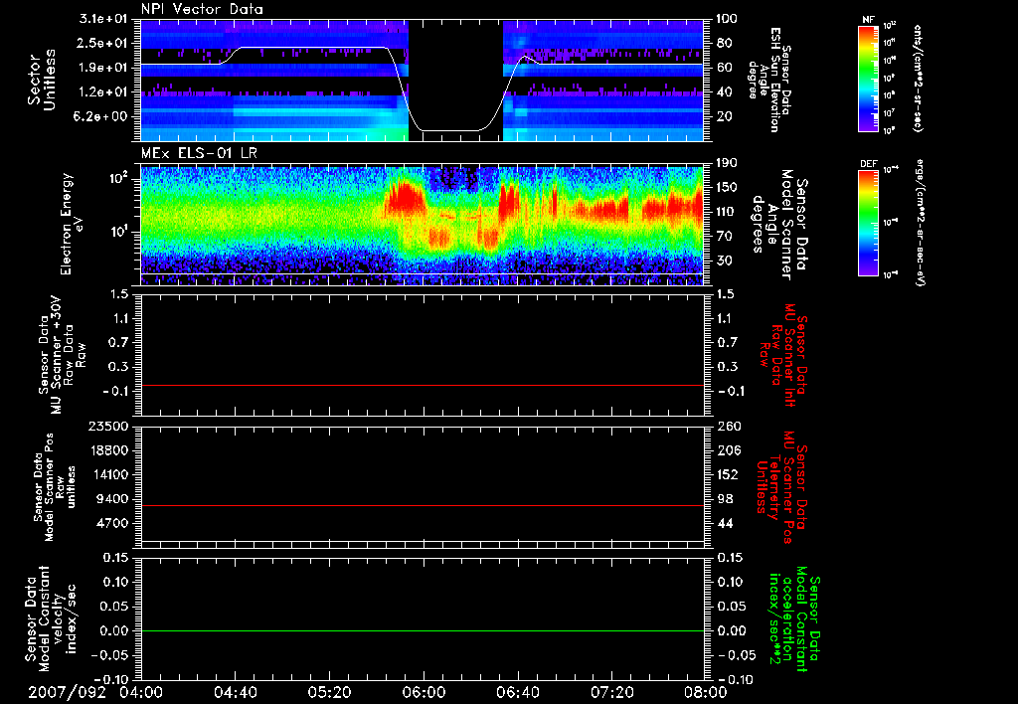Click the Model Scanner Angle degrees label
This screenshot has height=704, width=1018.
(x=781, y=224)
